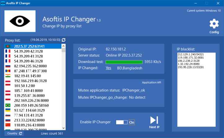Open the Config gear icon

(x=214, y=24)
